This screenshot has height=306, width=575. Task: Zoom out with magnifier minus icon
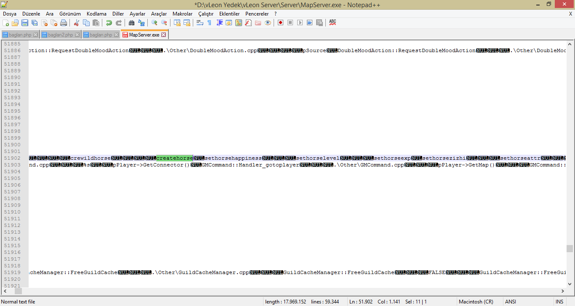pyautogui.click(x=164, y=23)
